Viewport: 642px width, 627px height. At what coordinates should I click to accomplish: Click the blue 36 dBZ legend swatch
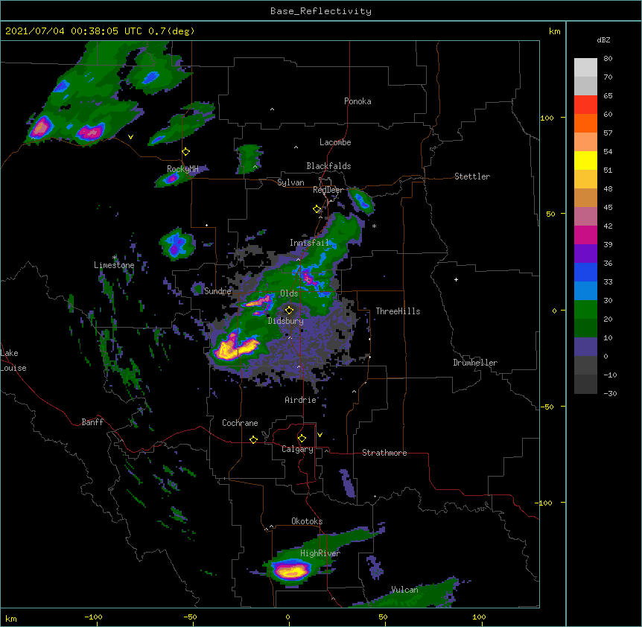pos(585,272)
